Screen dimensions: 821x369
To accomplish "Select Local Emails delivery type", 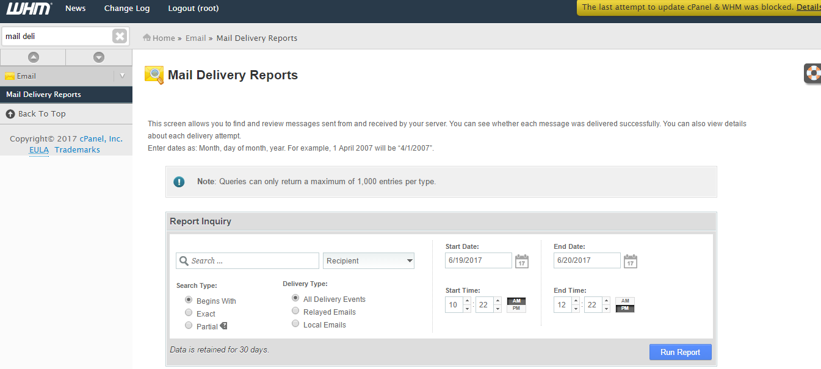I will [295, 324].
